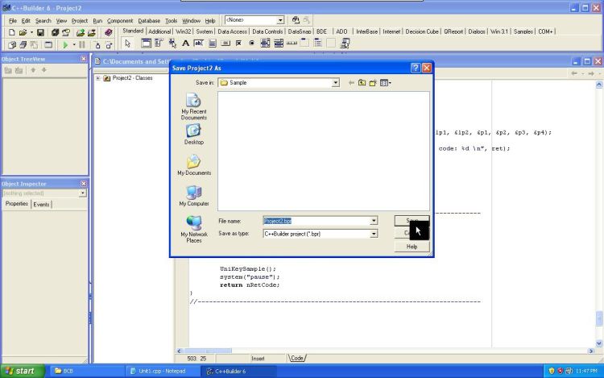This screenshot has height=378, width=604.
Task: Select the ListBox component icon
Action: tap(265, 44)
